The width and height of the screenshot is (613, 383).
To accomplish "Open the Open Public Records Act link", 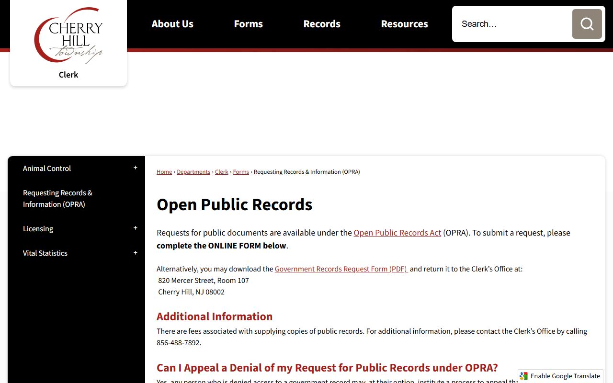I will (397, 233).
